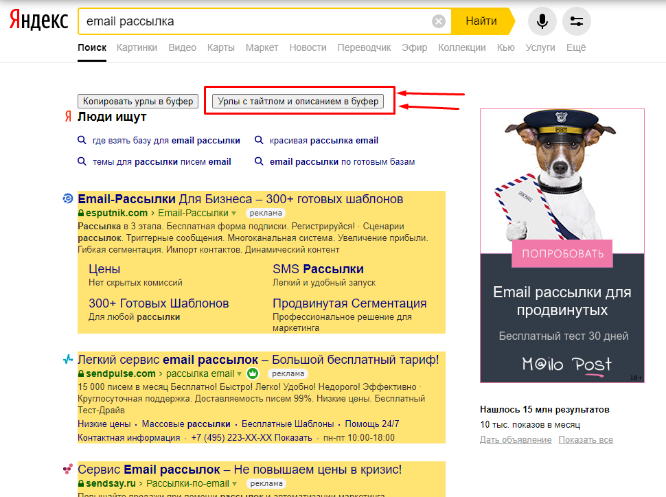The image size is (666, 497).
Task: Open 'где взять базу для email рассылки' suggestion
Action: click(x=166, y=140)
